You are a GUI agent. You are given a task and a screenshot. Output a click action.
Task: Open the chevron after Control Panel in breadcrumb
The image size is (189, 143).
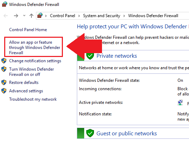click(x=79, y=16)
